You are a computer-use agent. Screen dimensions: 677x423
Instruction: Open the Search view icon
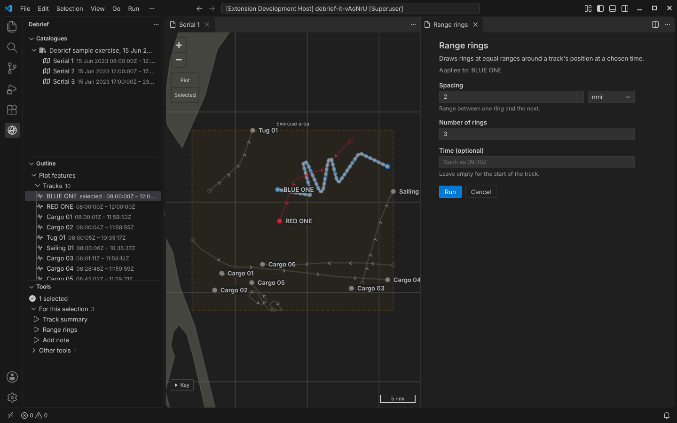[12, 47]
